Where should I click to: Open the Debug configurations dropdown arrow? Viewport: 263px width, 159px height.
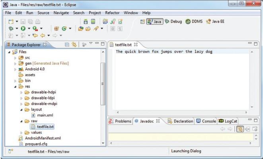point(17,29)
